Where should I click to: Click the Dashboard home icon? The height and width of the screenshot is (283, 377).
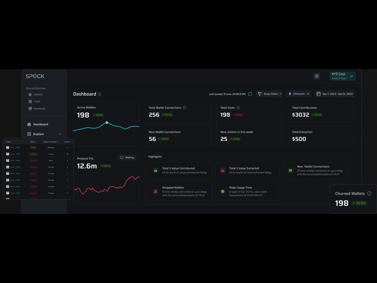click(29, 125)
